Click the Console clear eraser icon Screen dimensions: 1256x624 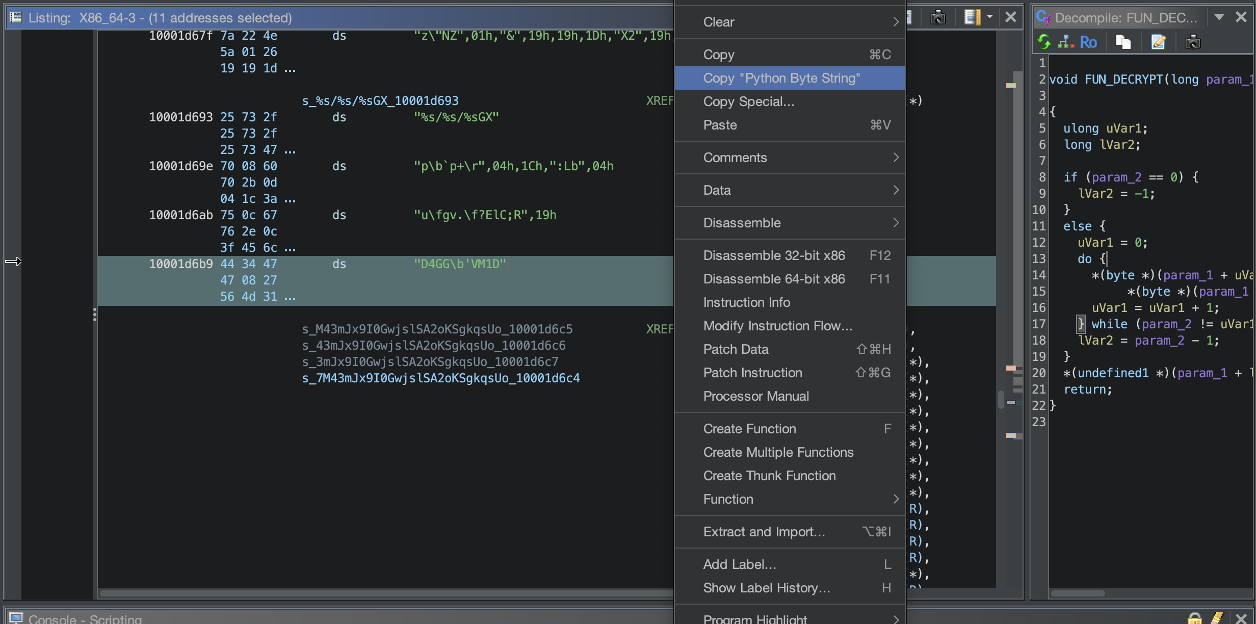[1218, 618]
